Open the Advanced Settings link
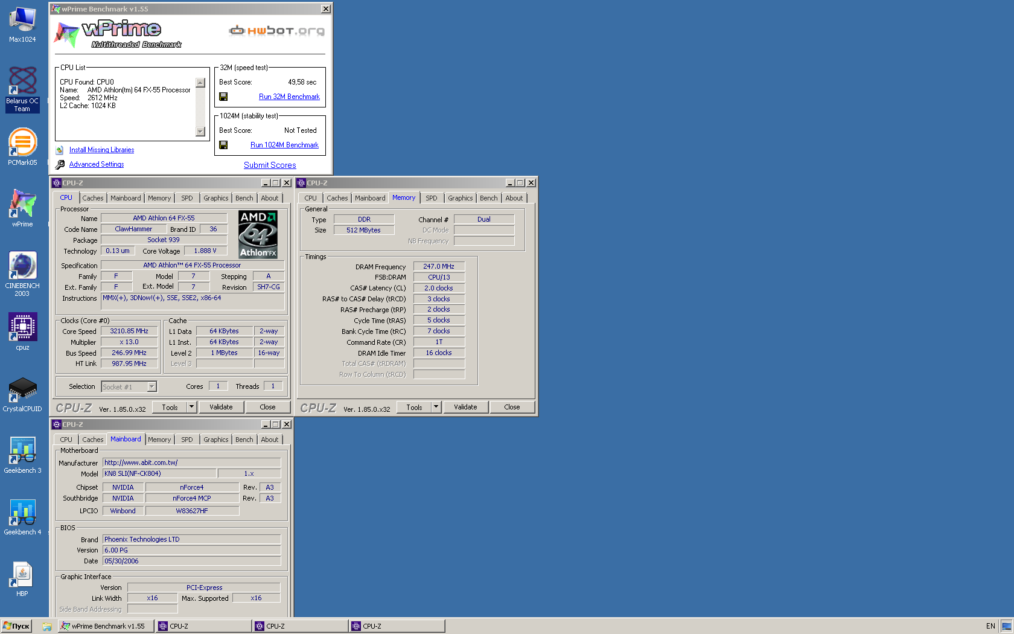The width and height of the screenshot is (1014, 634). tap(97, 164)
